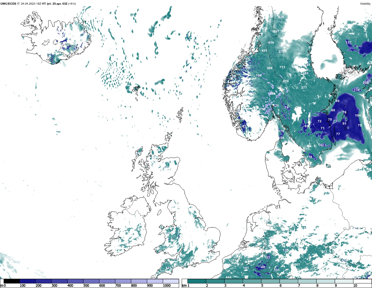The width and height of the screenshot is (372, 288).
Task: Click map value '308'
Action: click(269, 68)
